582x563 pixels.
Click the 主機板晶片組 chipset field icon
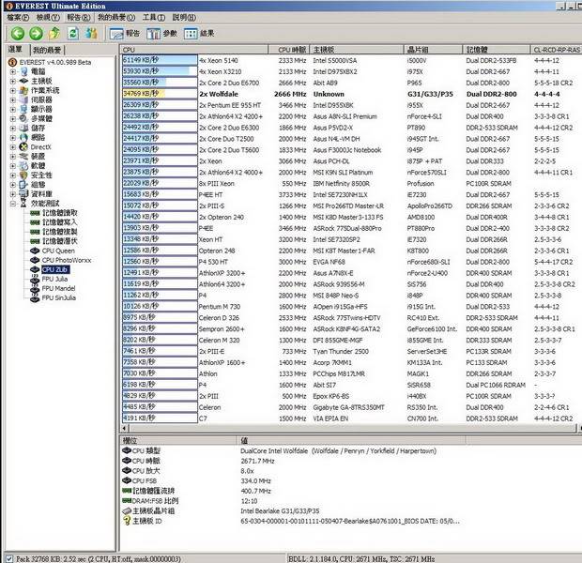127,511
